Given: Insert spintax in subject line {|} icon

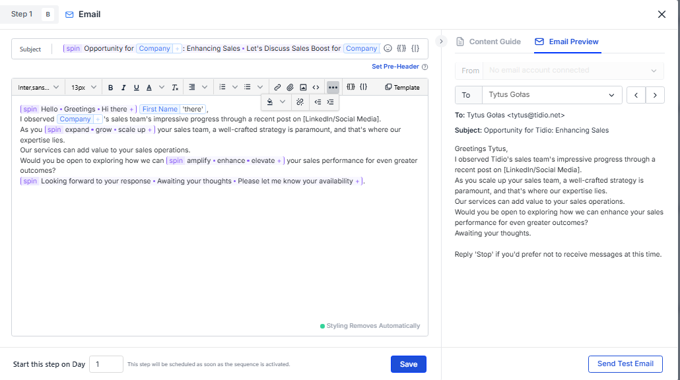Looking at the screenshot, I should coord(415,48).
